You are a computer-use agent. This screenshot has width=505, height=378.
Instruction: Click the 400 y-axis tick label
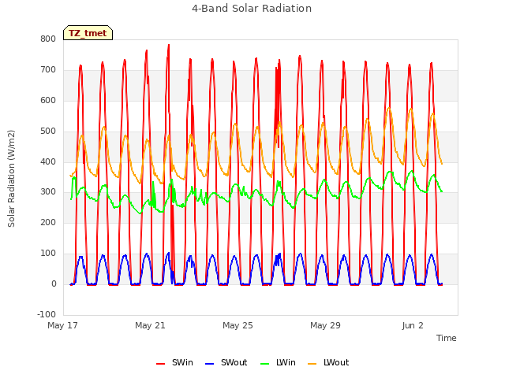pyautogui.click(x=48, y=161)
